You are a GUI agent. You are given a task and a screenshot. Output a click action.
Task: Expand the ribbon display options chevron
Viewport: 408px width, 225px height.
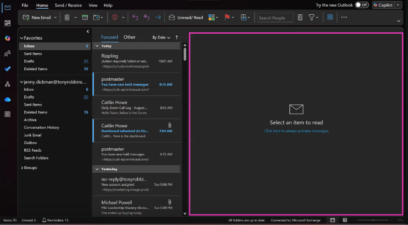pos(399,21)
